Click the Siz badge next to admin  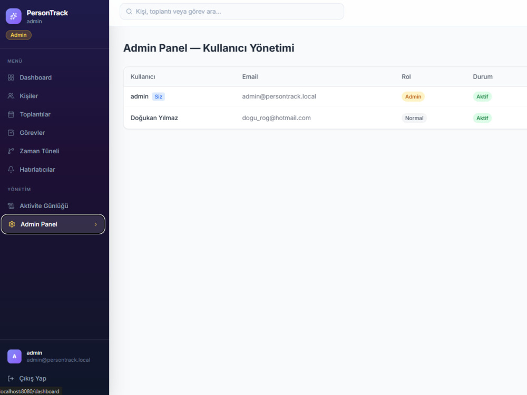[158, 97]
